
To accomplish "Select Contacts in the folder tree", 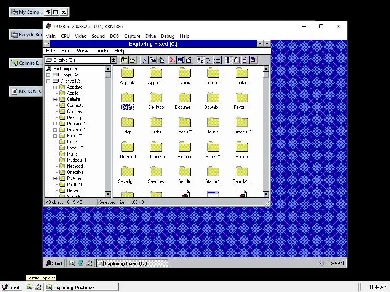I will click(75, 105).
